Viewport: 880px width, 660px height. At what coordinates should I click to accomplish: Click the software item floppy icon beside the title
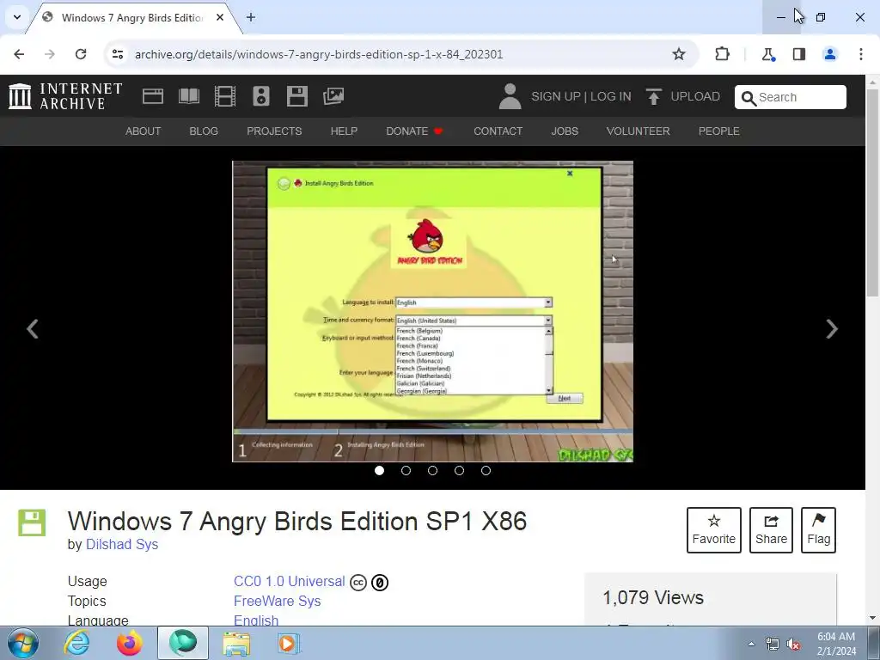click(32, 522)
